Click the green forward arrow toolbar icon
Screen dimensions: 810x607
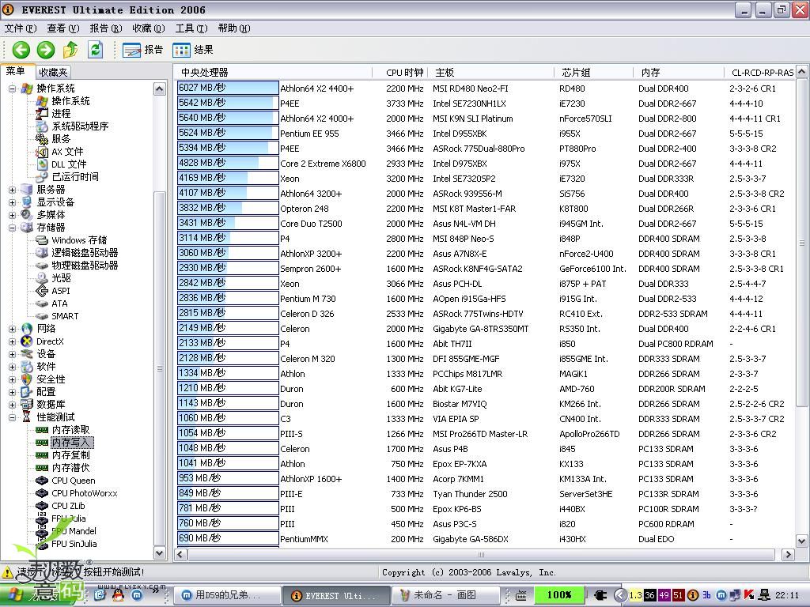pyautogui.click(x=45, y=50)
